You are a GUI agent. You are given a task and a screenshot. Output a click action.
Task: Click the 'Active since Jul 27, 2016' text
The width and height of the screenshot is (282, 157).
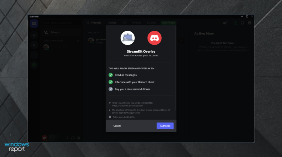[x=123, y=117]
